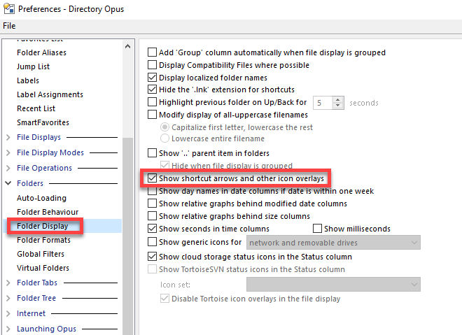This screenshot has width=462, height=335.
Task: Expand the File Display Modes category
Action: (8, 152)
